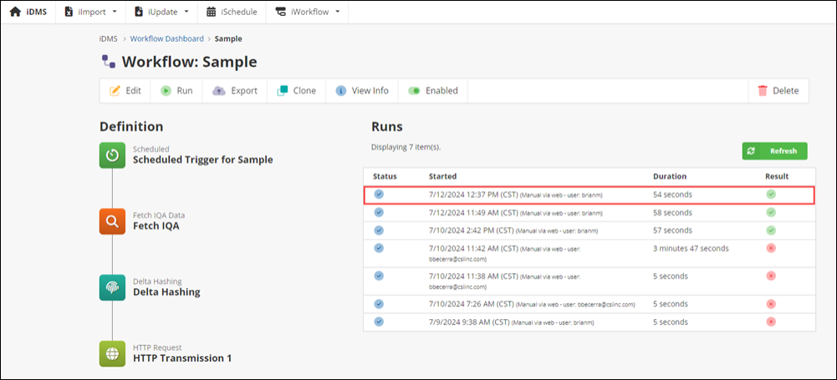Delete the Sample workflow

778,91
